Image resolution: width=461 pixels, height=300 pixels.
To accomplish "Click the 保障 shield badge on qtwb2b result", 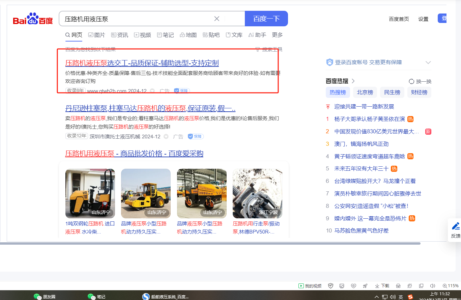I will pos(182,91).
